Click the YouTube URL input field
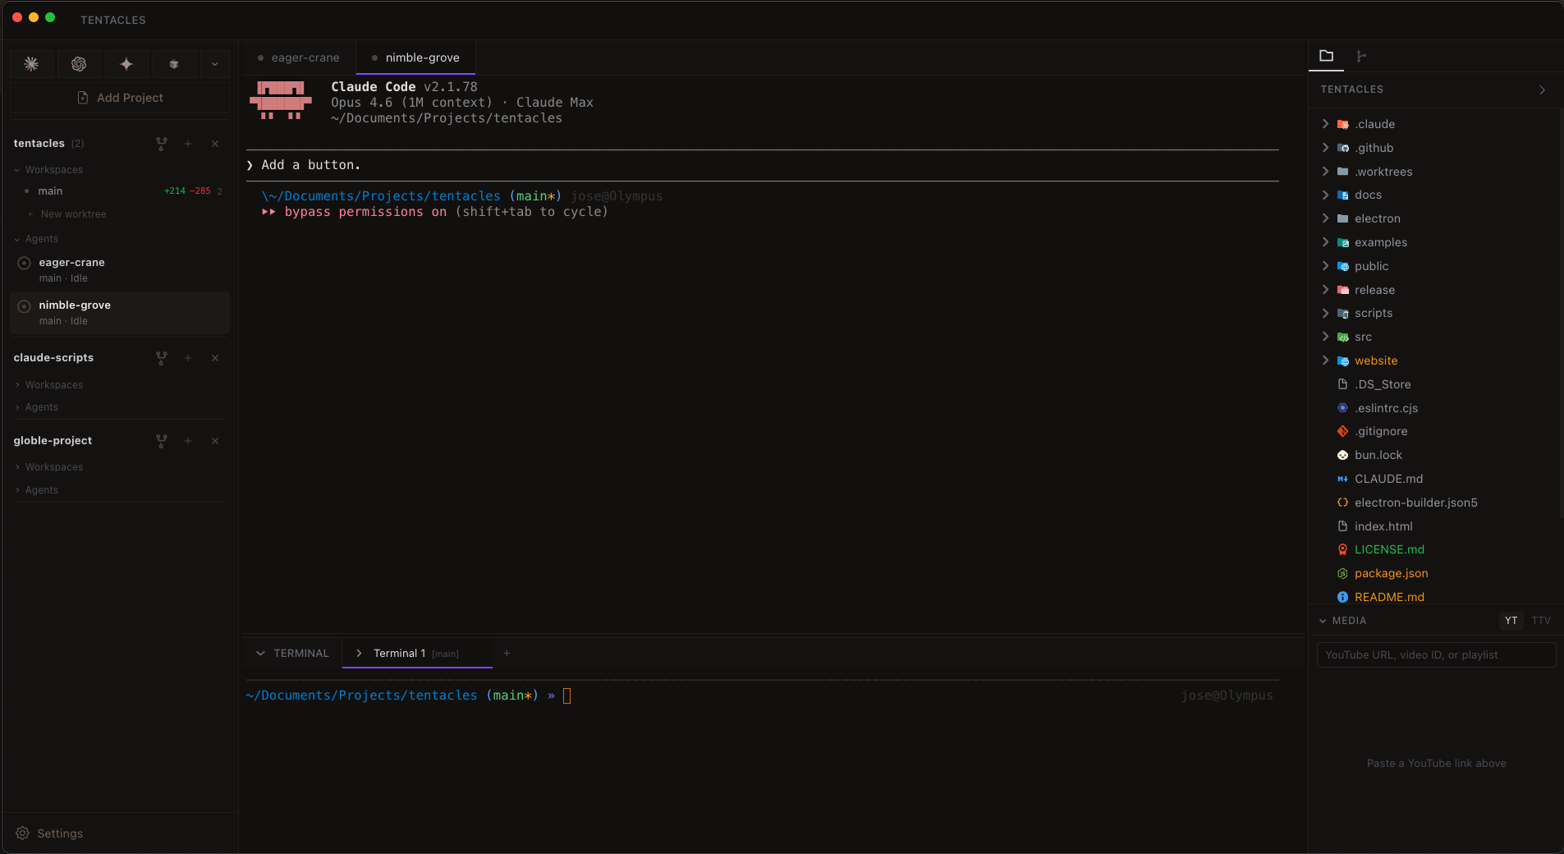The image size is (1564, 854). 1435,654
